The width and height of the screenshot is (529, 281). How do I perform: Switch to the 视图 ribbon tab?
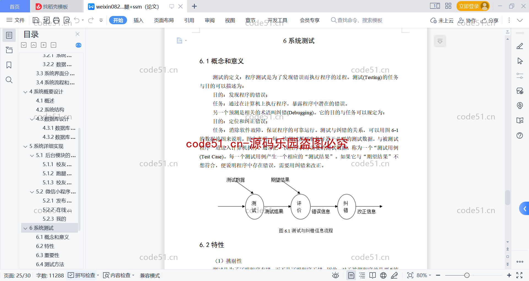(x=230, y=20)
